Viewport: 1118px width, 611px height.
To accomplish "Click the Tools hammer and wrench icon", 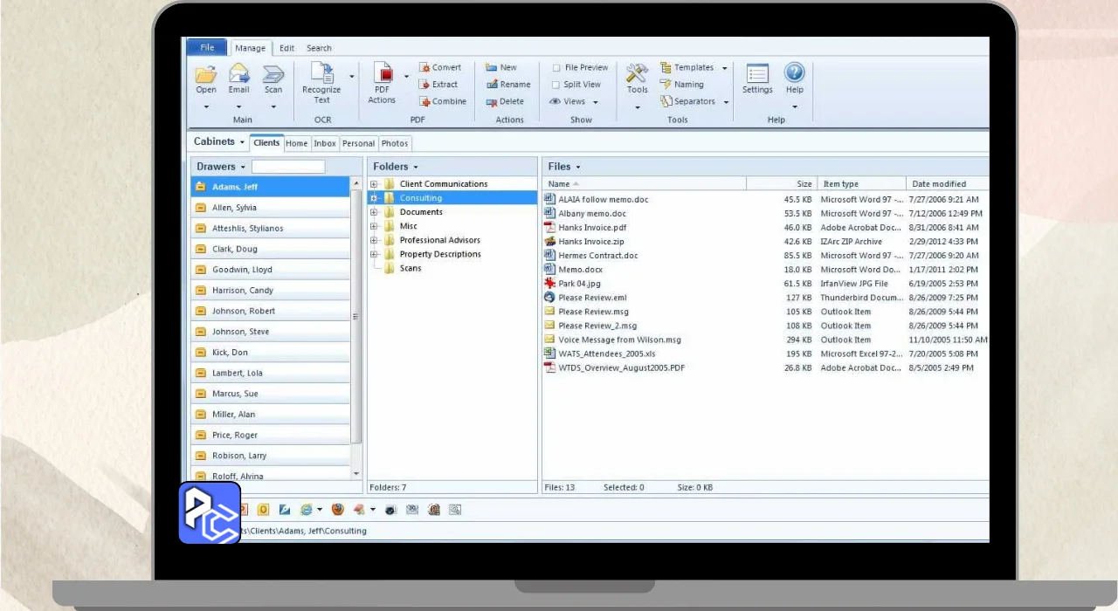I will 638,73.
